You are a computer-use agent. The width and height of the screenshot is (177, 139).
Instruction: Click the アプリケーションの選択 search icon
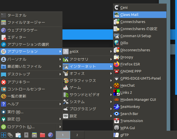coord(4,44)
